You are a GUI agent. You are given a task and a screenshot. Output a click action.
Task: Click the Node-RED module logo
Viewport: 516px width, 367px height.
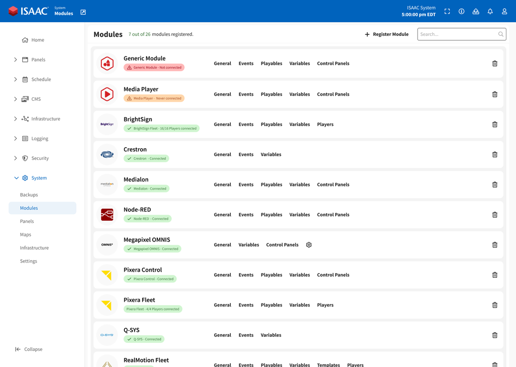(x=107, y=215)
